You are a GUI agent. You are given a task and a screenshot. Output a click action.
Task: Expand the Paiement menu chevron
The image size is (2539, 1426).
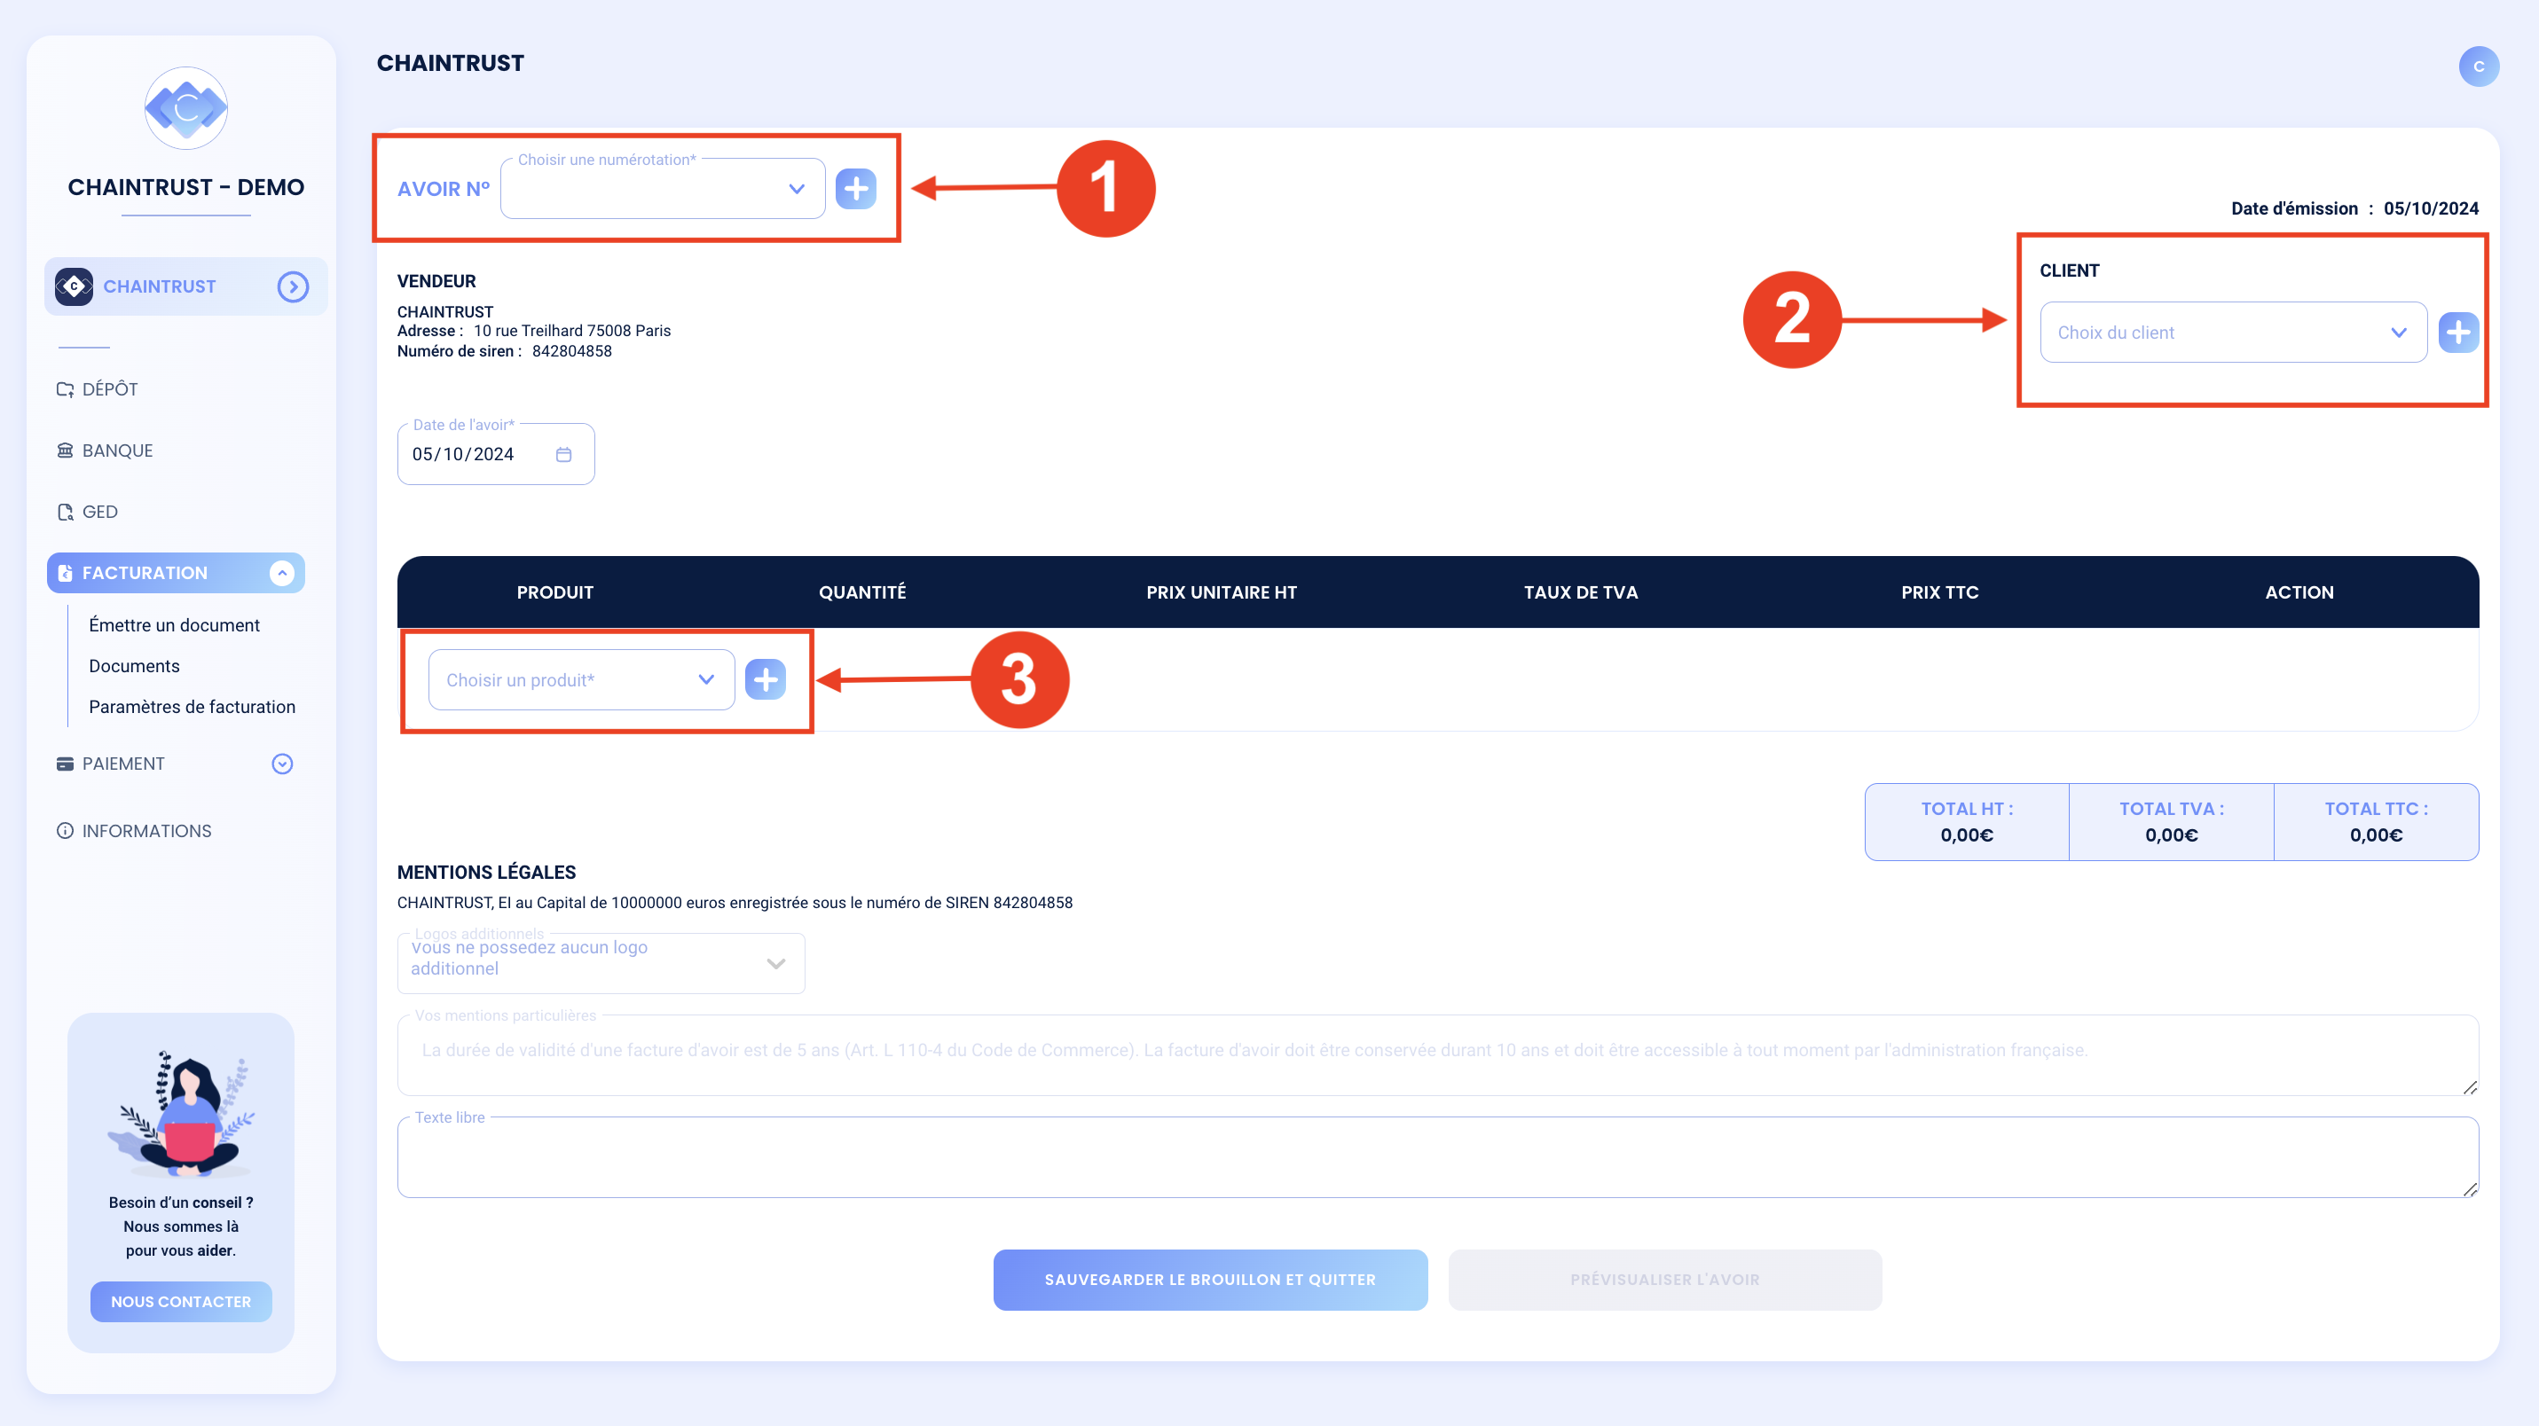(x=282, y=764)
